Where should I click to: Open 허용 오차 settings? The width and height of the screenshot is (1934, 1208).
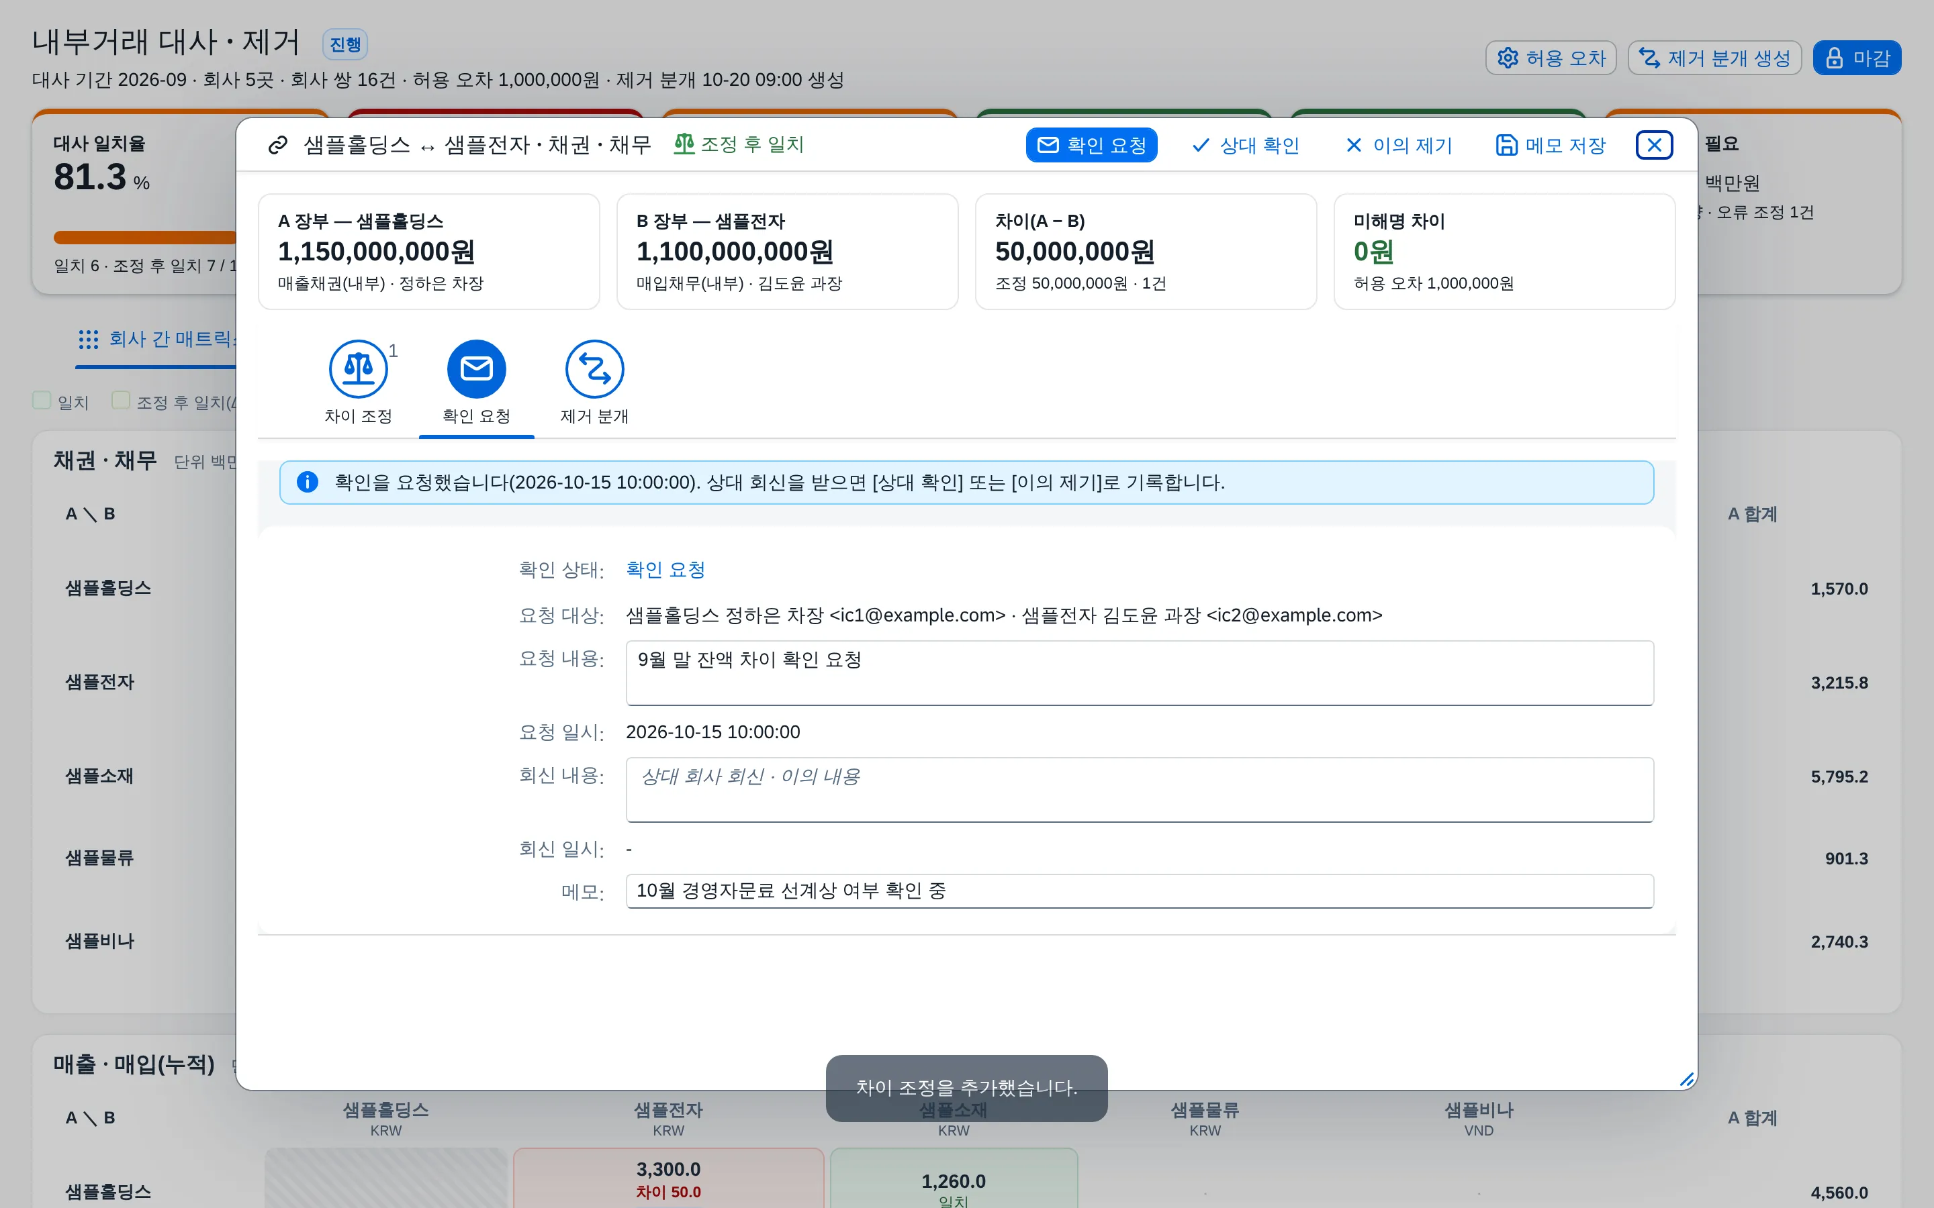[x=1551, y=58]
